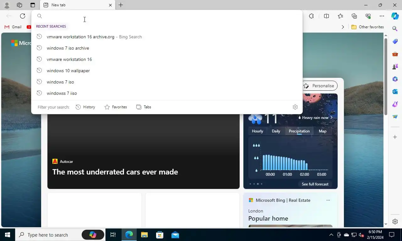Click 'See full forecast' link

click(315, 184)
